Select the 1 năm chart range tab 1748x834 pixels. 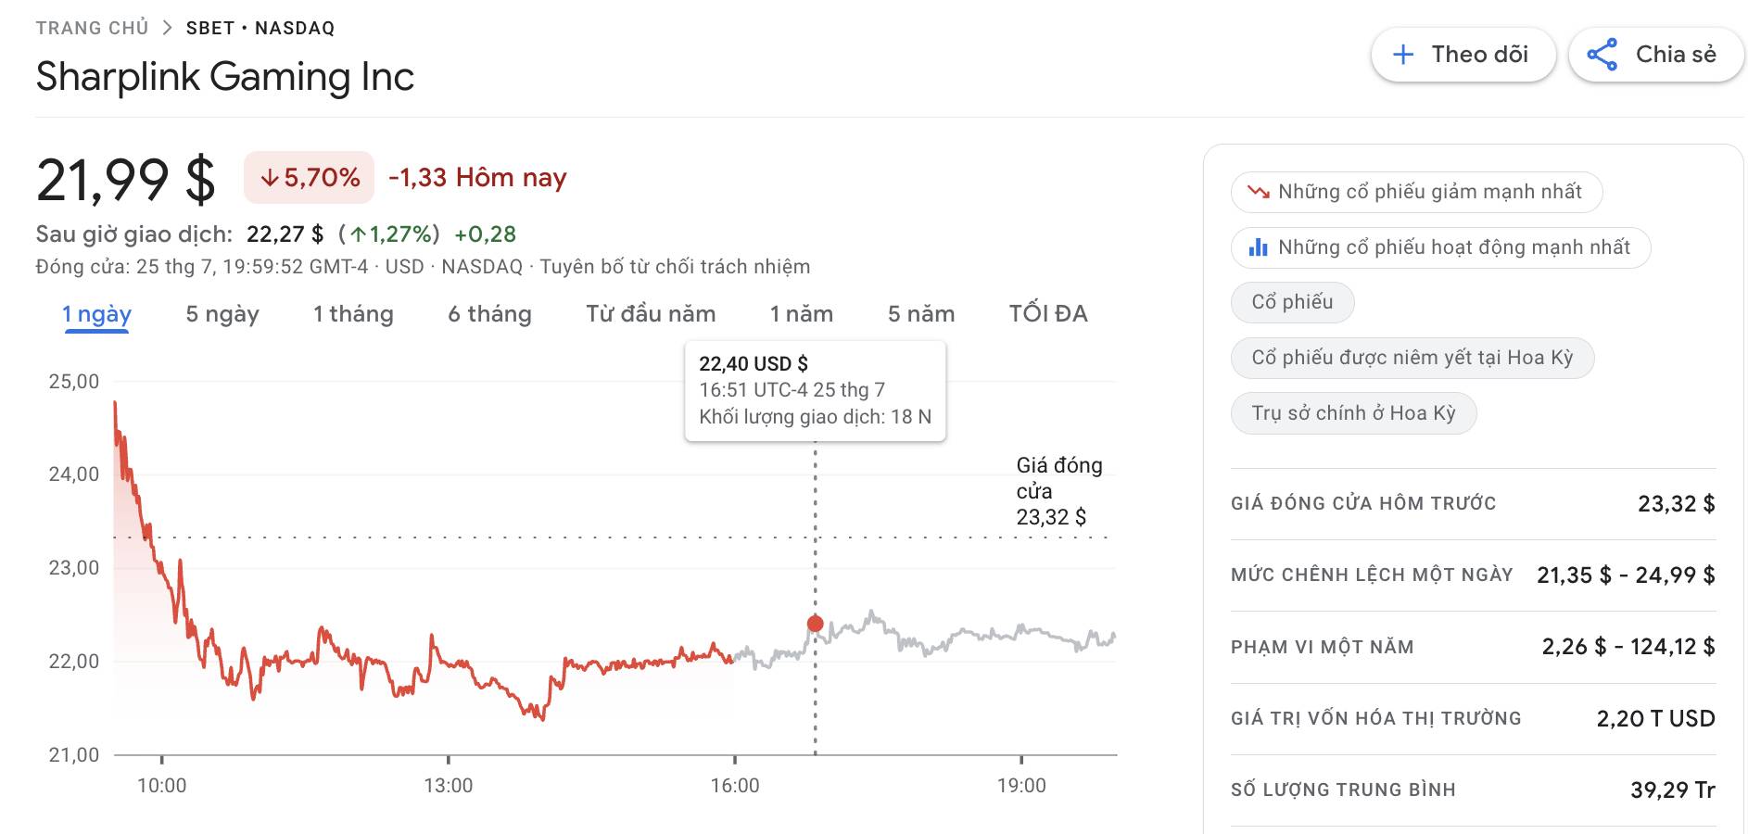coord(802,314)
